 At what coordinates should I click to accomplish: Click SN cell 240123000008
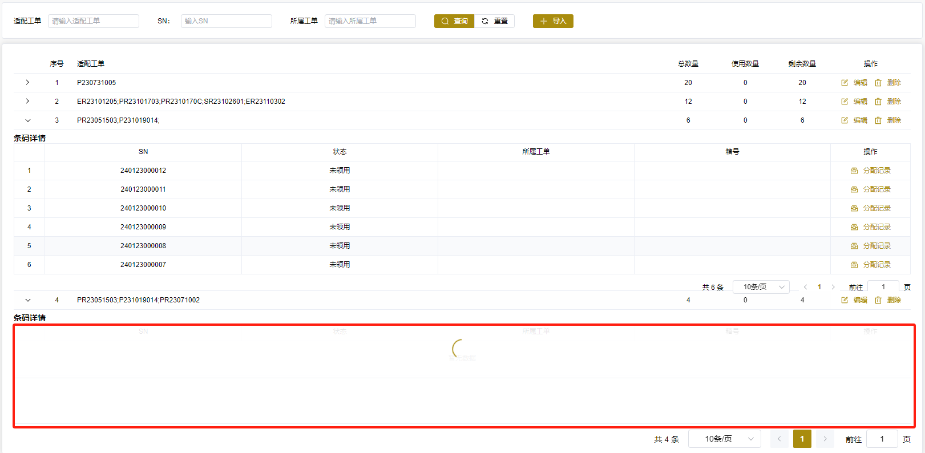pyautogui.click(x=143, y=246)
